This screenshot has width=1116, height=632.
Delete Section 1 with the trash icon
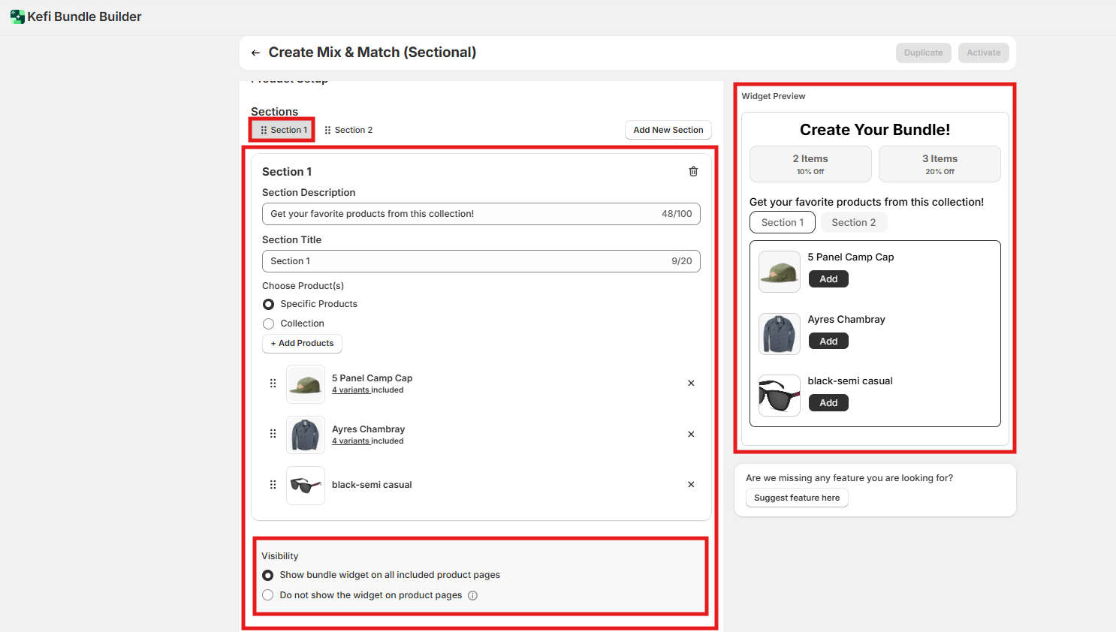click(x=693, y=172)
